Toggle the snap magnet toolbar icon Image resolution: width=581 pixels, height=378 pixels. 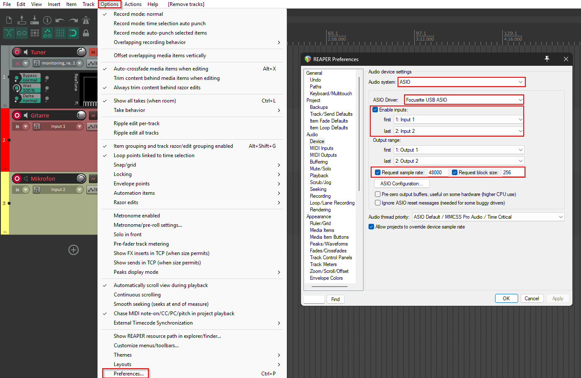(73, 33)
